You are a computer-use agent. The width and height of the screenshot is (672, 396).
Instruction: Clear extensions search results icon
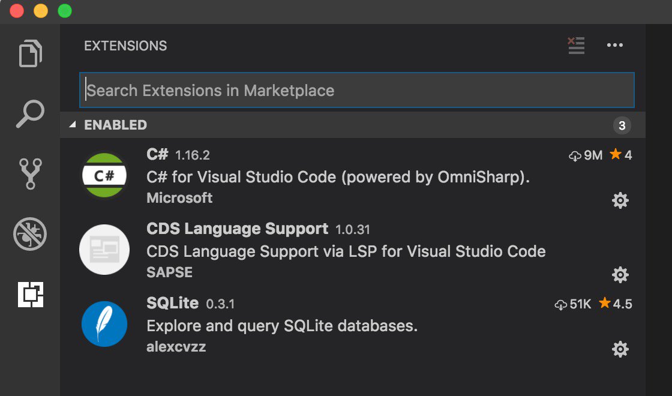pos(576,46)
